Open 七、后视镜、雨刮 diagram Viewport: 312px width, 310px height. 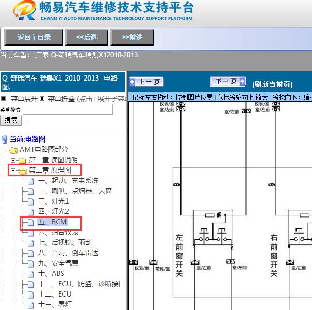pos(65,243)
